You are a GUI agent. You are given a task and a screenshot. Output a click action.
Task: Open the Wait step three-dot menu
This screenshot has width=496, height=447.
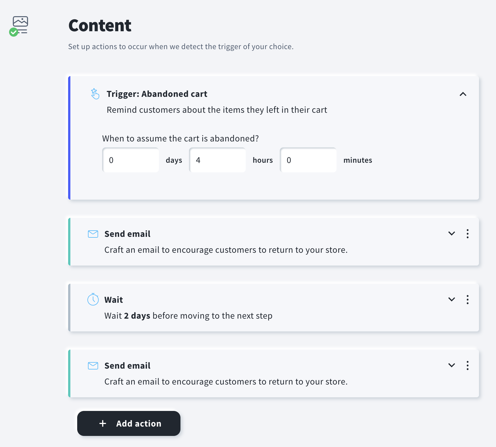(467, 300)
